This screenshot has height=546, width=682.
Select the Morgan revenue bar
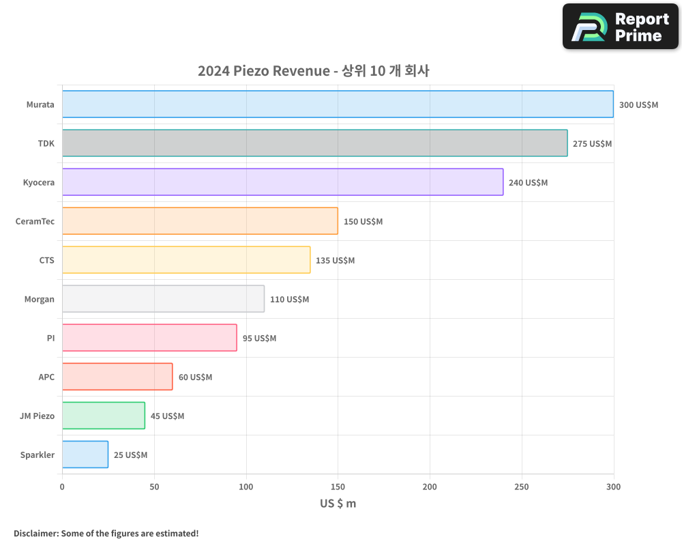pos(162,299)
